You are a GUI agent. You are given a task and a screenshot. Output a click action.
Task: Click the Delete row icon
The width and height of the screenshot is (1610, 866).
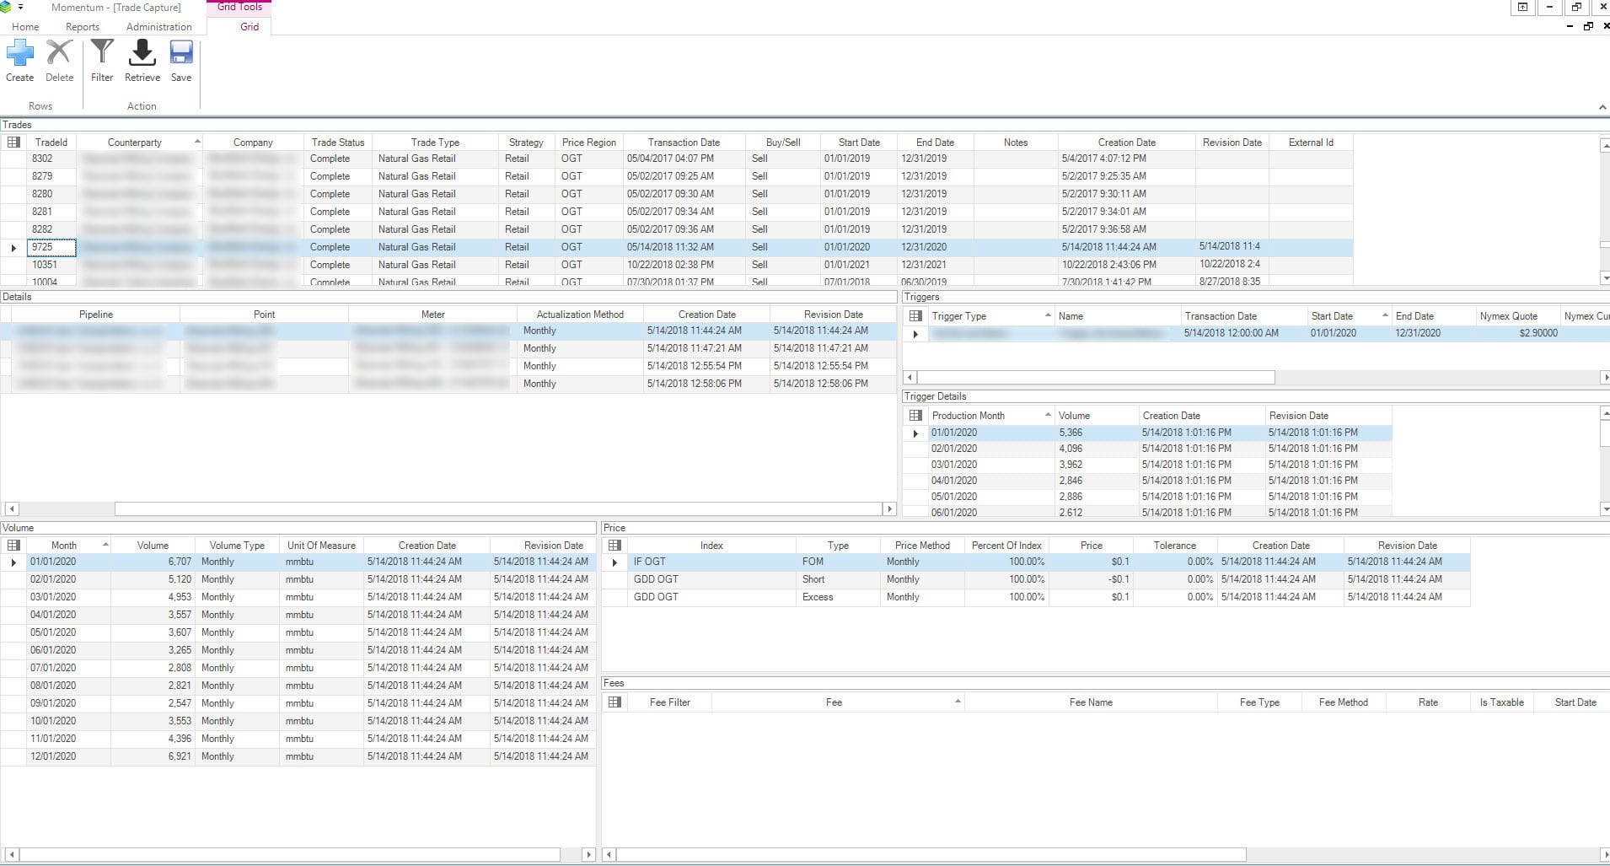(x=59, y=53)
